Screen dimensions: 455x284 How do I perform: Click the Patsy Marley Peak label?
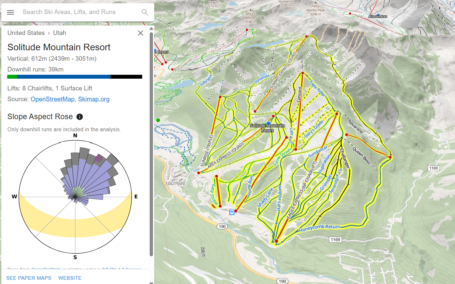click(315, 10)
